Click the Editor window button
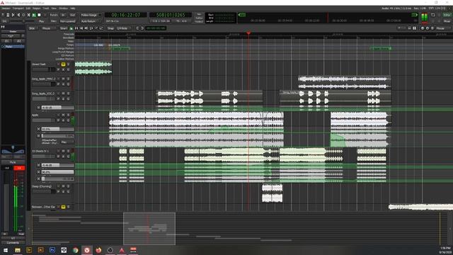Screen dimensions: 453x255 pyautogui.click(x=447, y=15)
